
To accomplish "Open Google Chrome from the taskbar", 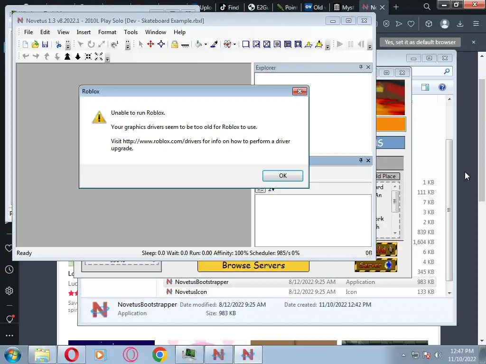I will click(x=159, y=355).
